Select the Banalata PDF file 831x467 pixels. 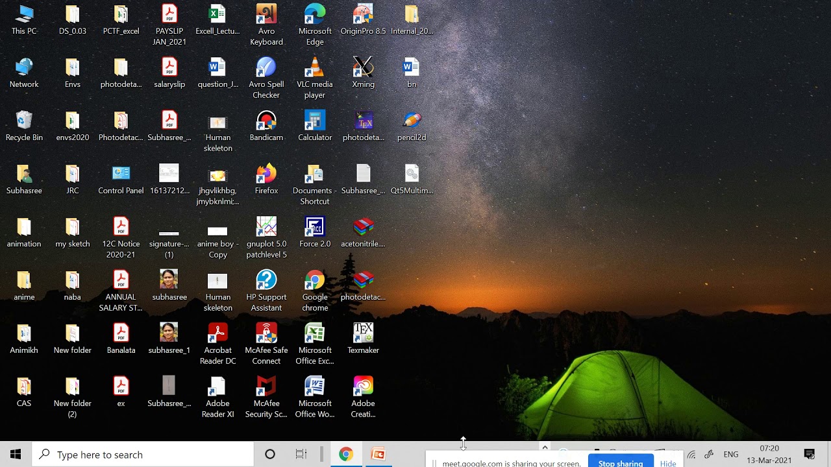[x=121, y=339]
